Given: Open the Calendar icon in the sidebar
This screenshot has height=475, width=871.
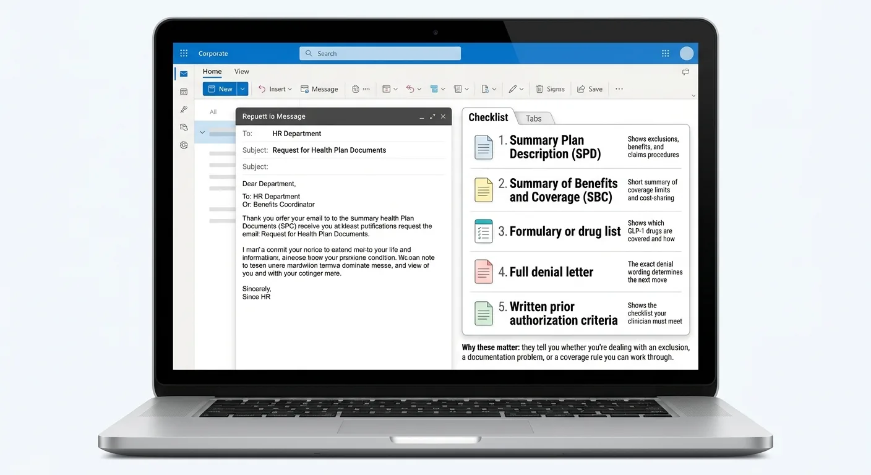Looking at the screenshot, I should (x=184, y=91).
